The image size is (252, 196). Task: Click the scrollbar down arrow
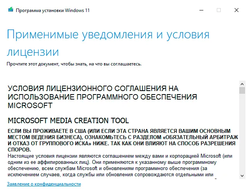point(242,176)
